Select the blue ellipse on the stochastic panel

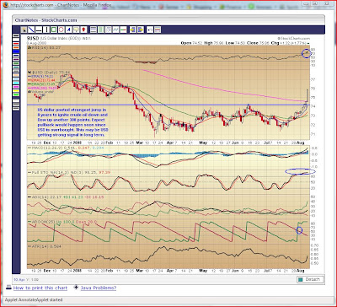(300, 171)
